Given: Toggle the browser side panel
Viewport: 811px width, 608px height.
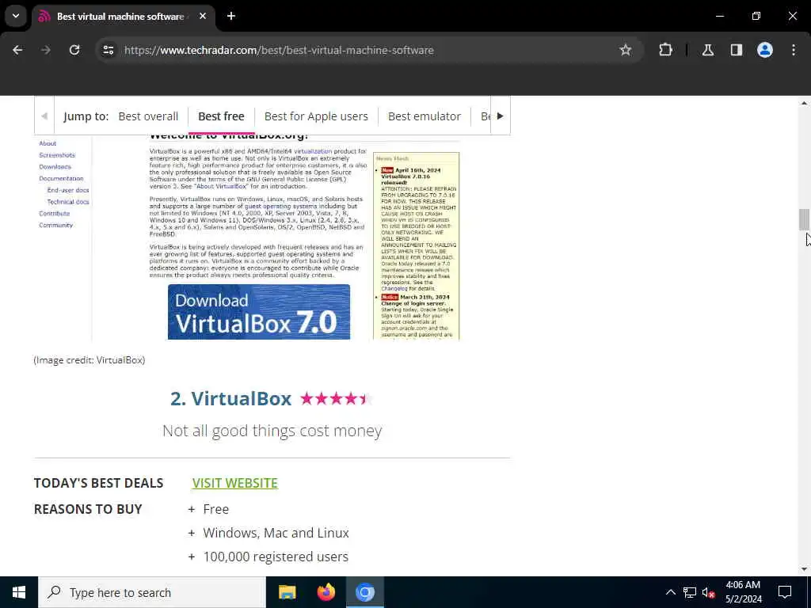Looking at the screenshot, I should pos(737,50).
